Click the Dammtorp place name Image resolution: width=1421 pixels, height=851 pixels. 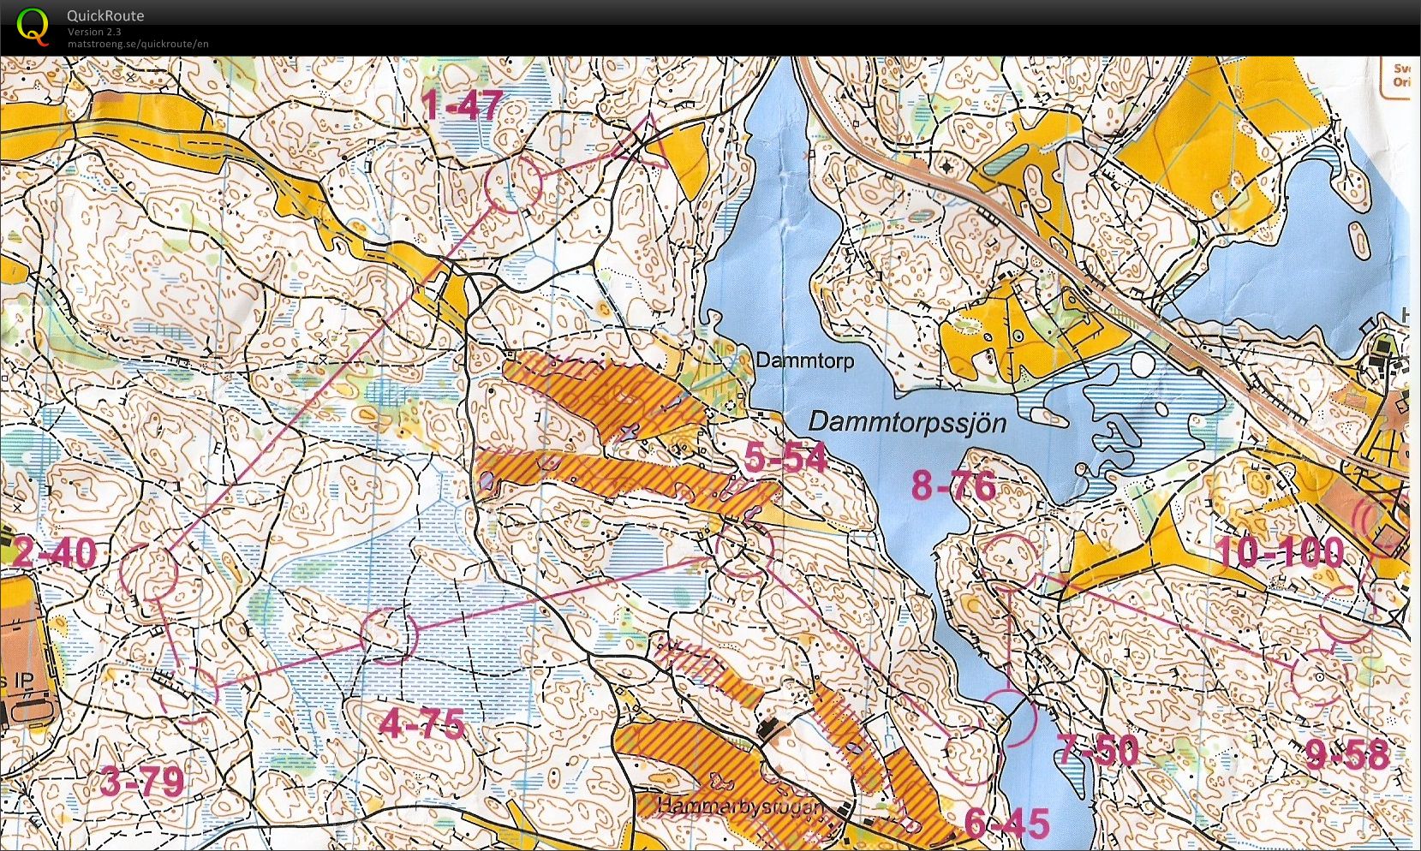[804, 360]
